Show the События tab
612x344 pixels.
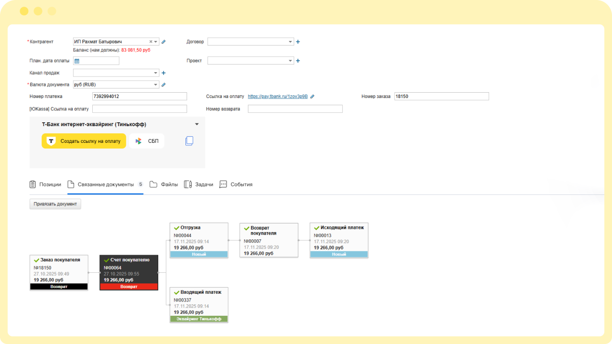point(236,184)
